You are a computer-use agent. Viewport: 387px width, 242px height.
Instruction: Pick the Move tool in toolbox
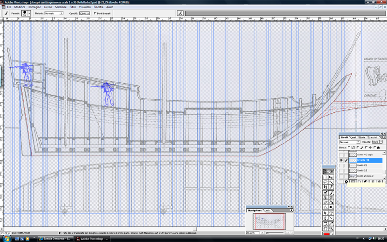pos(331,178)
